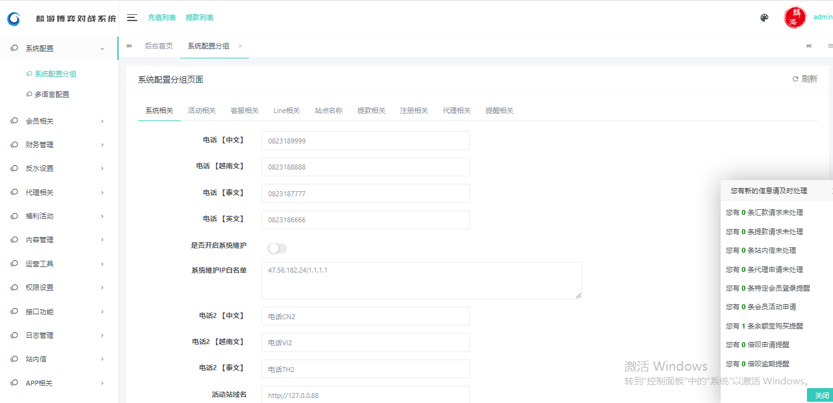Close the 系统配置分组 tab
The width and height of the screenshot is (833, 403).
pyautogui.click(x=240, y=47)
